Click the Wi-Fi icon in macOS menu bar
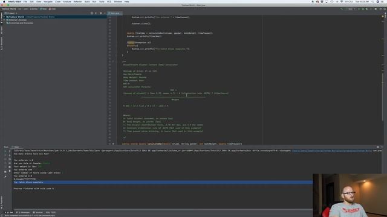Screen dimensions: 387x217 [342, 2]
